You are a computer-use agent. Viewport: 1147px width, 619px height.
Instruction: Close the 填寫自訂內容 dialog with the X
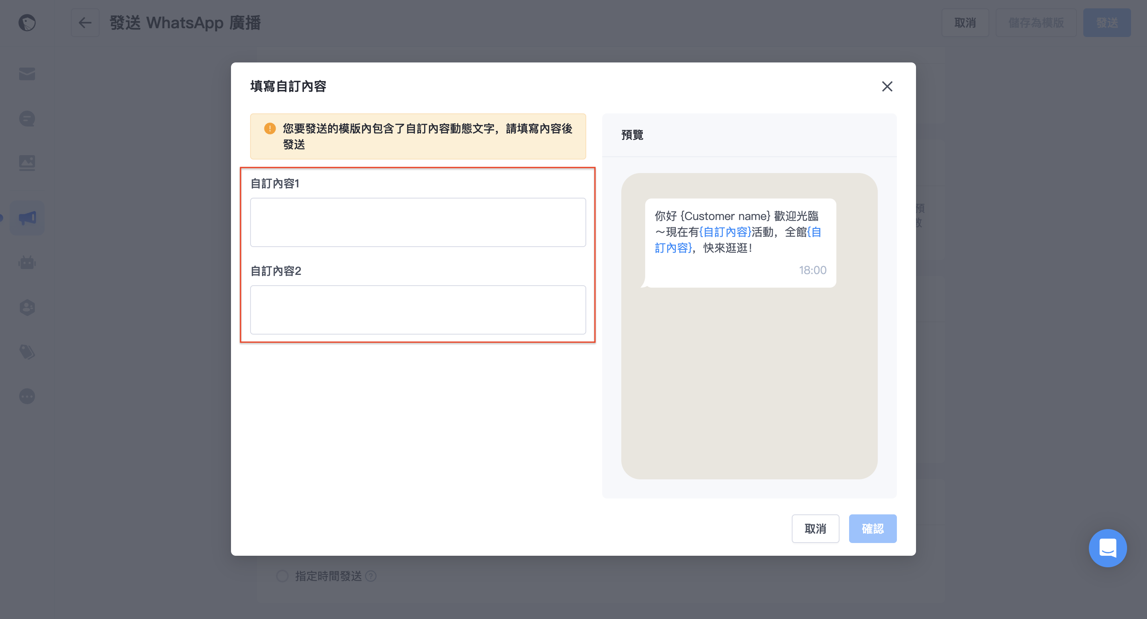pos(887,86)
